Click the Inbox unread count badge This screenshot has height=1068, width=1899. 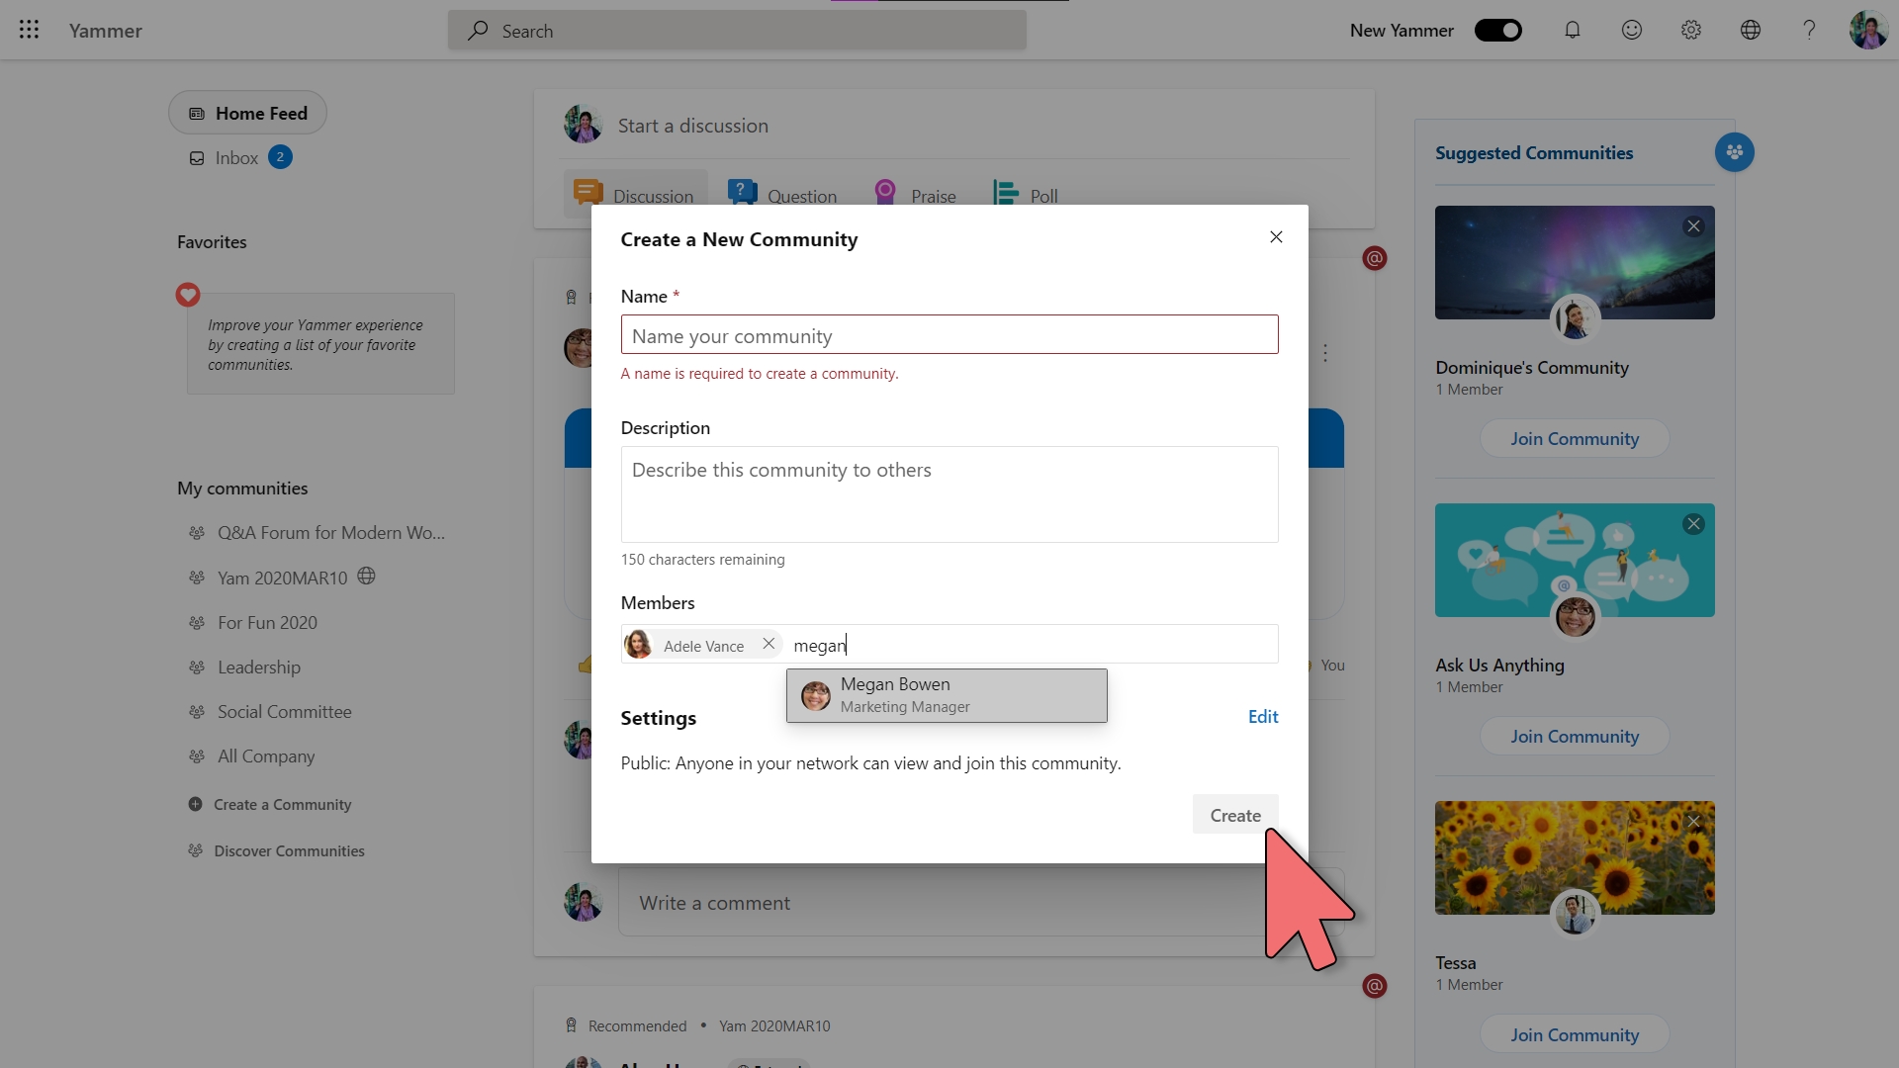point(280,157)
